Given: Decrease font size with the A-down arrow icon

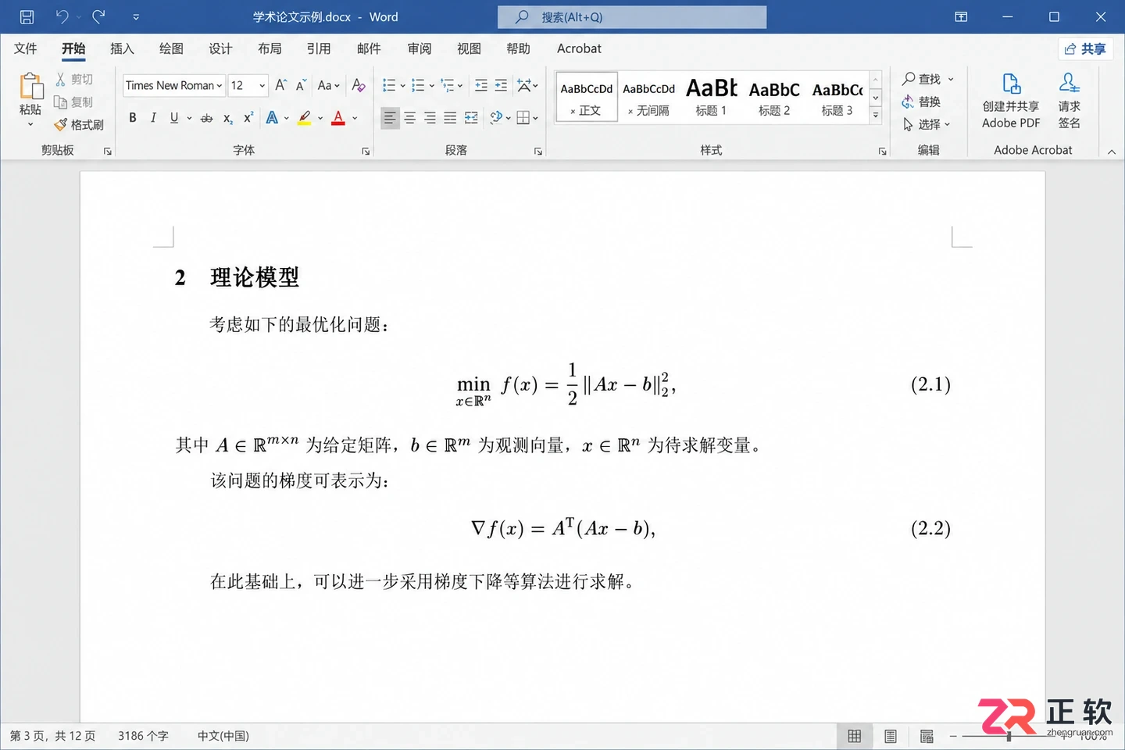Looking at the screenshot, I should (x=301, y=85).
